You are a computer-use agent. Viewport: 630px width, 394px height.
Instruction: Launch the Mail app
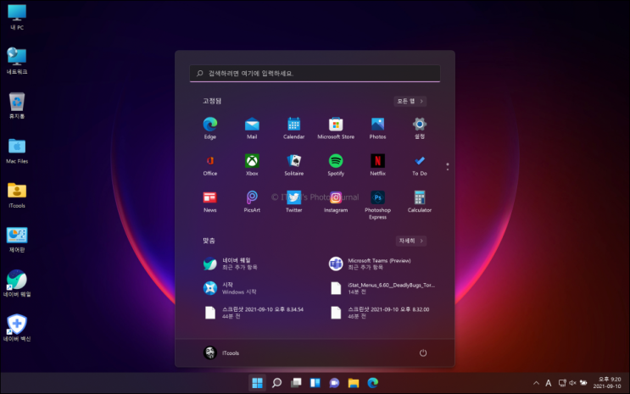252,128
